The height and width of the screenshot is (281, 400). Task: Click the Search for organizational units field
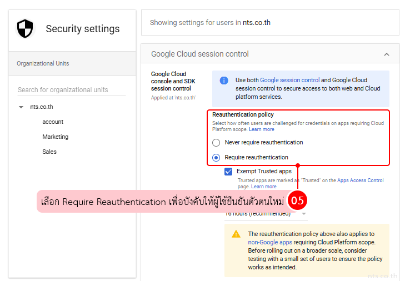[72, 90]
